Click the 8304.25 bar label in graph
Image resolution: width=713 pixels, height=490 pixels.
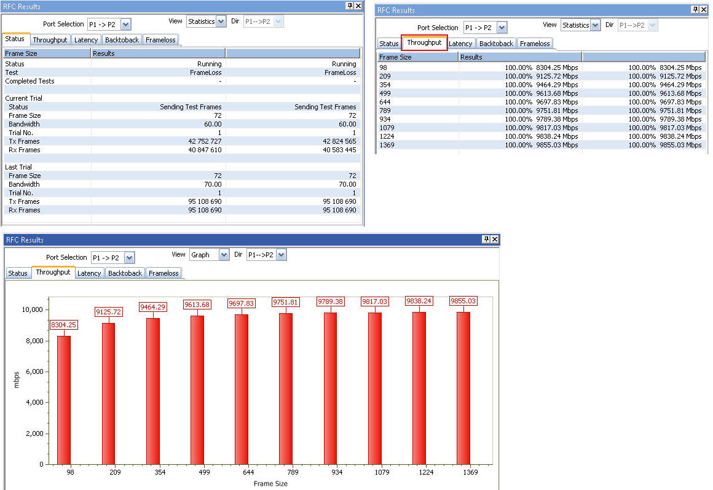coord(64,325)
